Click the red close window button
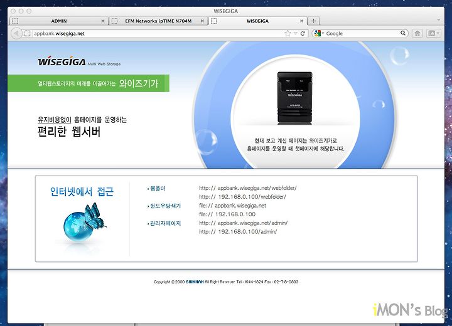The width and height of the screenshot is (452, 326). 13,11
